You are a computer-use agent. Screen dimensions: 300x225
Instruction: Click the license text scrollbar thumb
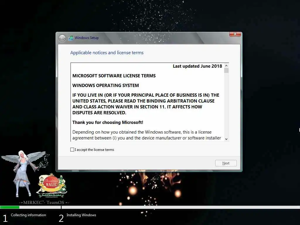[x=226, y=71]
